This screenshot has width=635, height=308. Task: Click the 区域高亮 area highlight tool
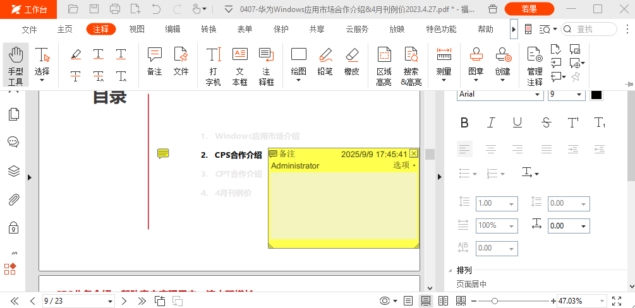pos(384,66)
